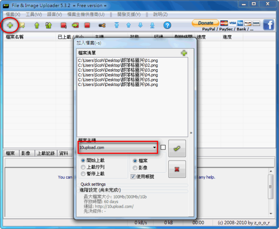The image size is (279, 229).
Task: Click the PayPal / PaySec / Bank text
Action: (x=227, y=29)
